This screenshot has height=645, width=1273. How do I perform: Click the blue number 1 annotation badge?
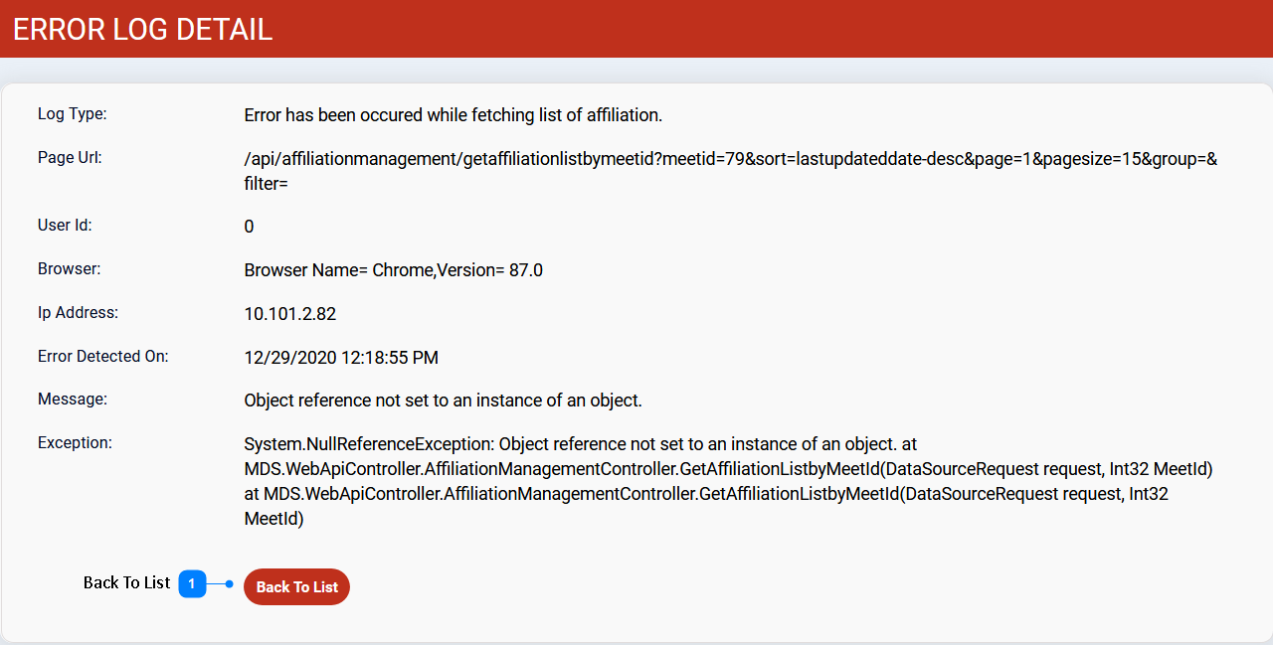[192, 583]
